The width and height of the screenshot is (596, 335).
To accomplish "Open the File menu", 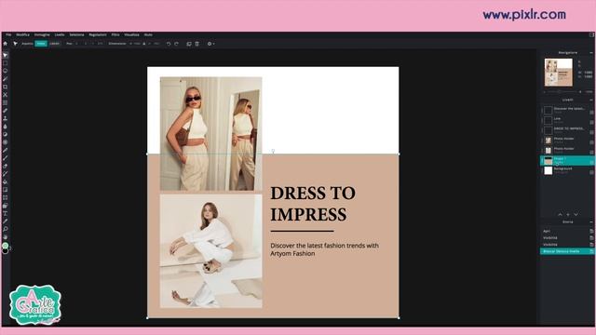I will pos(8,34).
